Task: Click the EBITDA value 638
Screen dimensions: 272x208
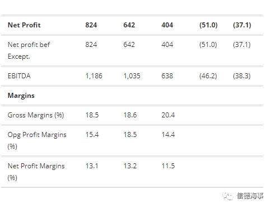Action: pyautogui.click(x=167, y=76)
